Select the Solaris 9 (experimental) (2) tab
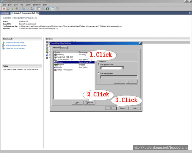Screen dimensions: 192x153 [25, 13]
